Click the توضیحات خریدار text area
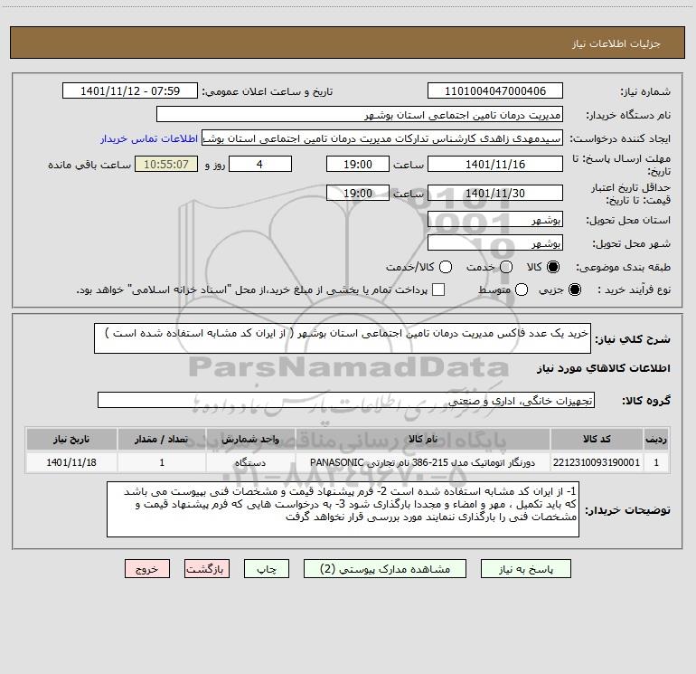Viewport: 696px width, 674px height. pyautogui.click(x=343, y=509)
